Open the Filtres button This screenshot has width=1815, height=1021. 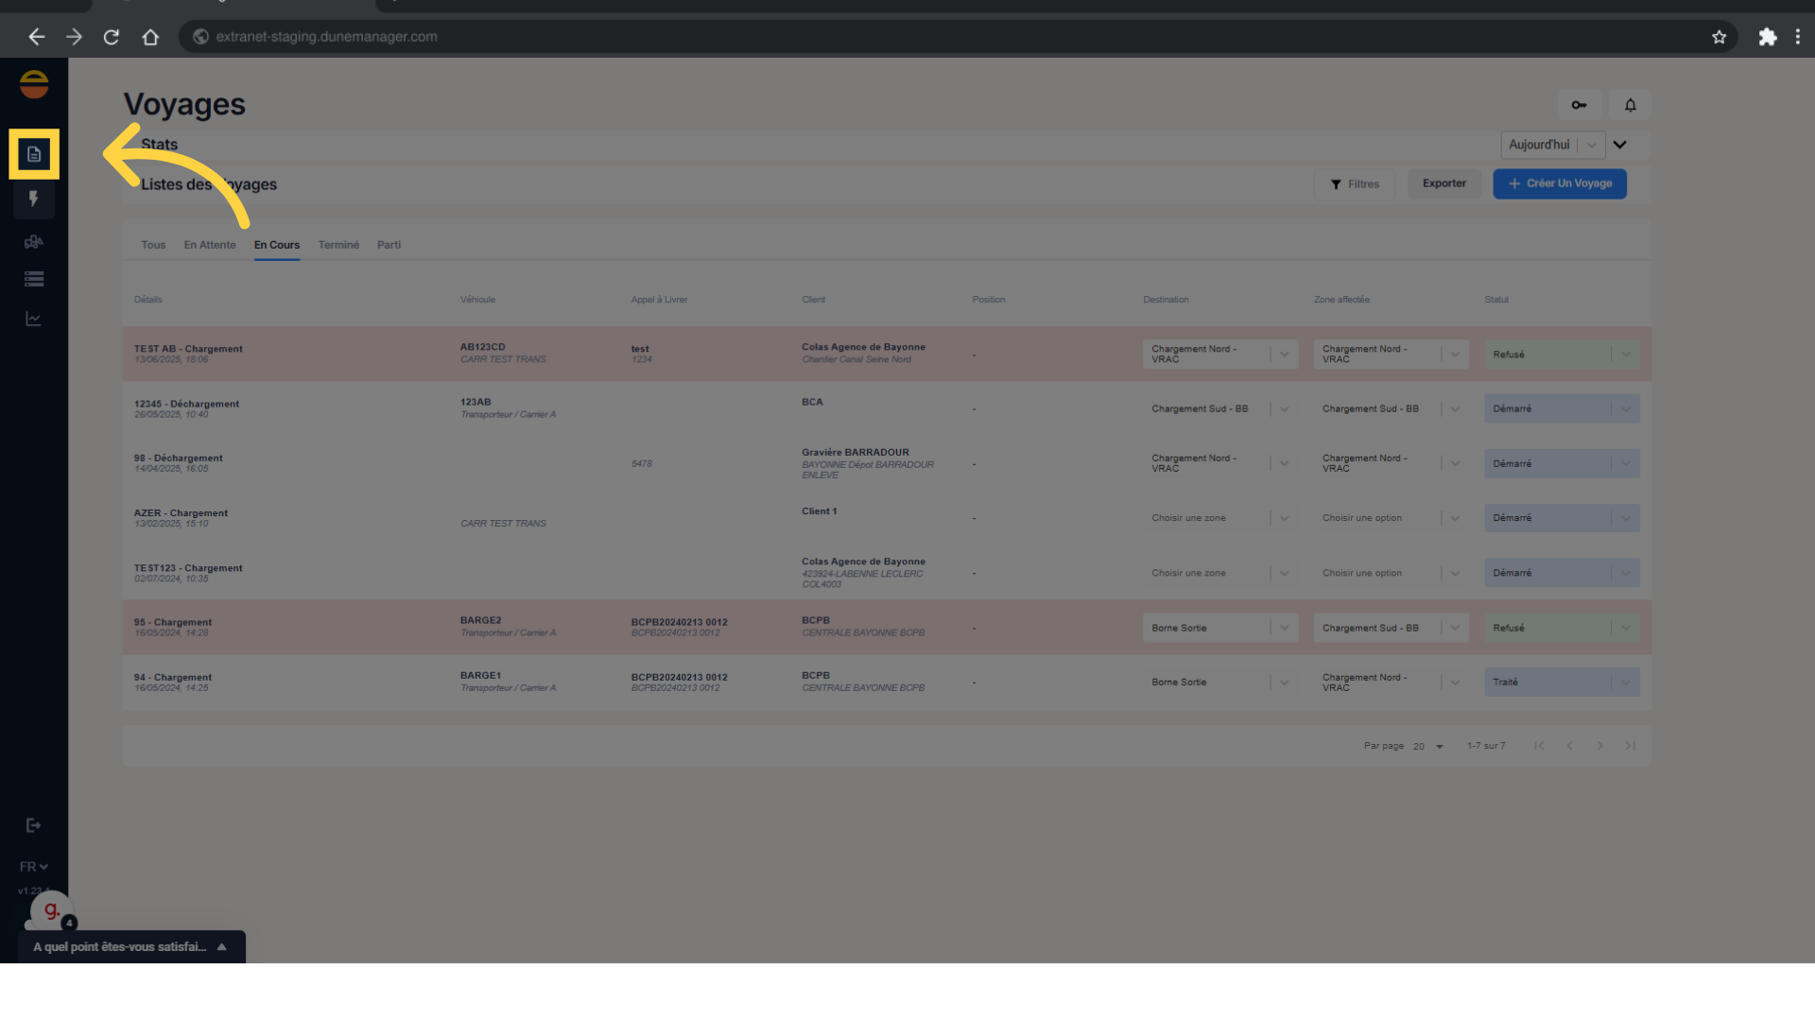click(x=1354, y=184)
